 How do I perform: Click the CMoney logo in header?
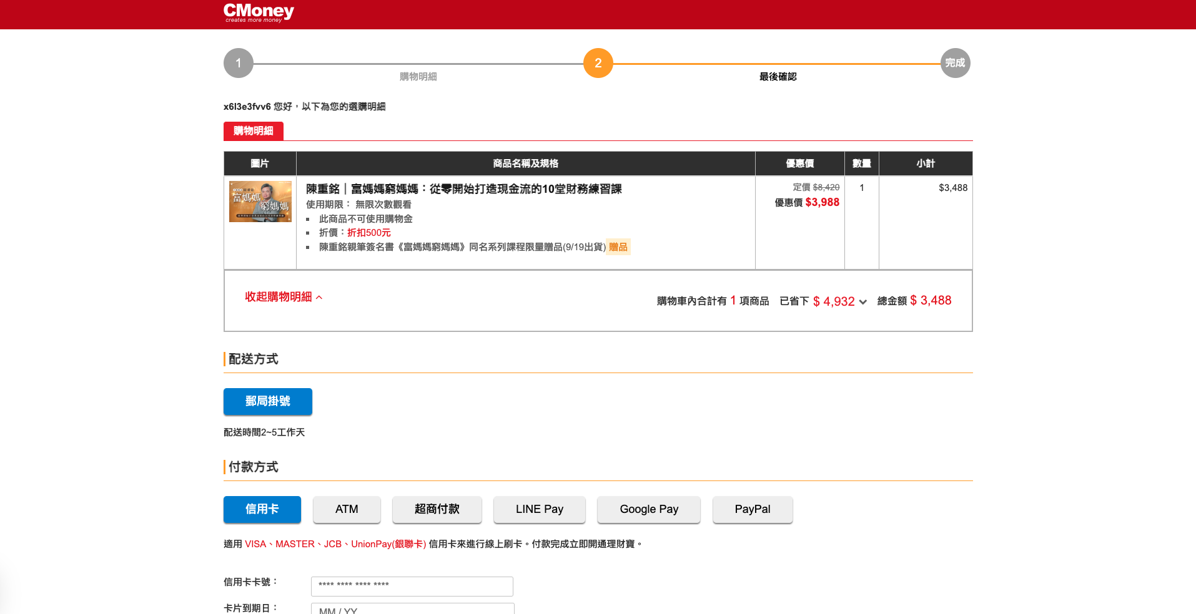coord(259,12)
